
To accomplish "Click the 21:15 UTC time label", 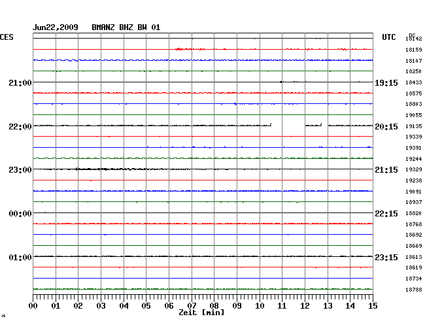I will click(x=386, y=170).
